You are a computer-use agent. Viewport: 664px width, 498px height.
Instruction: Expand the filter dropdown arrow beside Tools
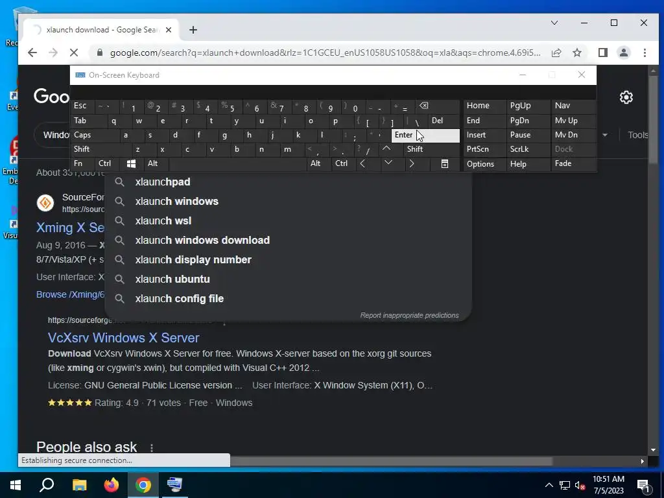605,135
